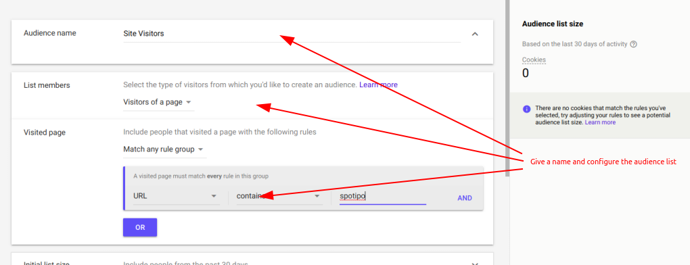Edit the Site Visitors audience name field
This screenshot has height=265, width=690.
292,34
